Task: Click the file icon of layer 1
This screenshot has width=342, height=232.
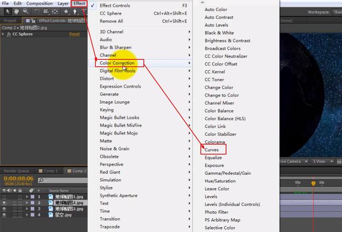Action: (x=51, y=197)
